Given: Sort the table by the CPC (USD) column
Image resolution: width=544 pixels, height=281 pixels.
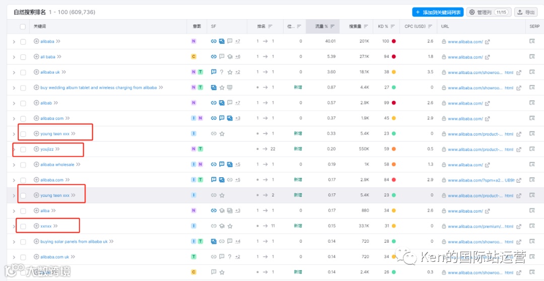Looking at the screenshot, I should pyautogui.click(x=419, y=26).
